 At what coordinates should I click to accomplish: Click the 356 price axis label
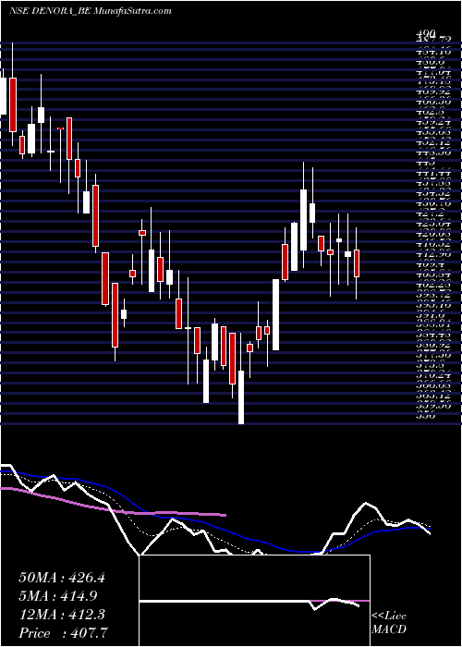tap(428, 417)
